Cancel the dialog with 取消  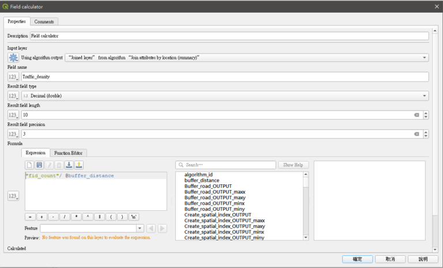tap(390, 259)
